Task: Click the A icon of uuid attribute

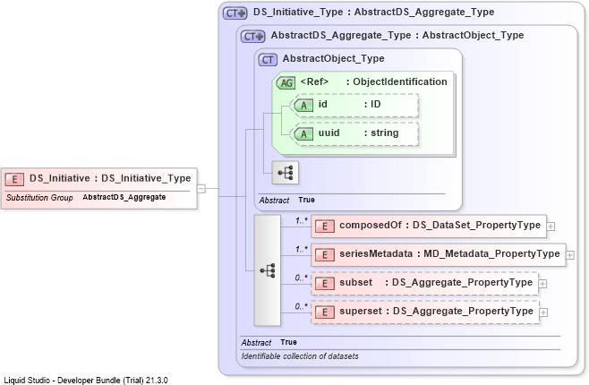Action: click(303, 134)
